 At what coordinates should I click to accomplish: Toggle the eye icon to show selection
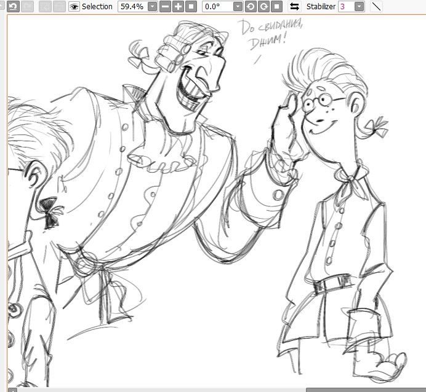click(x=74, y=6)
